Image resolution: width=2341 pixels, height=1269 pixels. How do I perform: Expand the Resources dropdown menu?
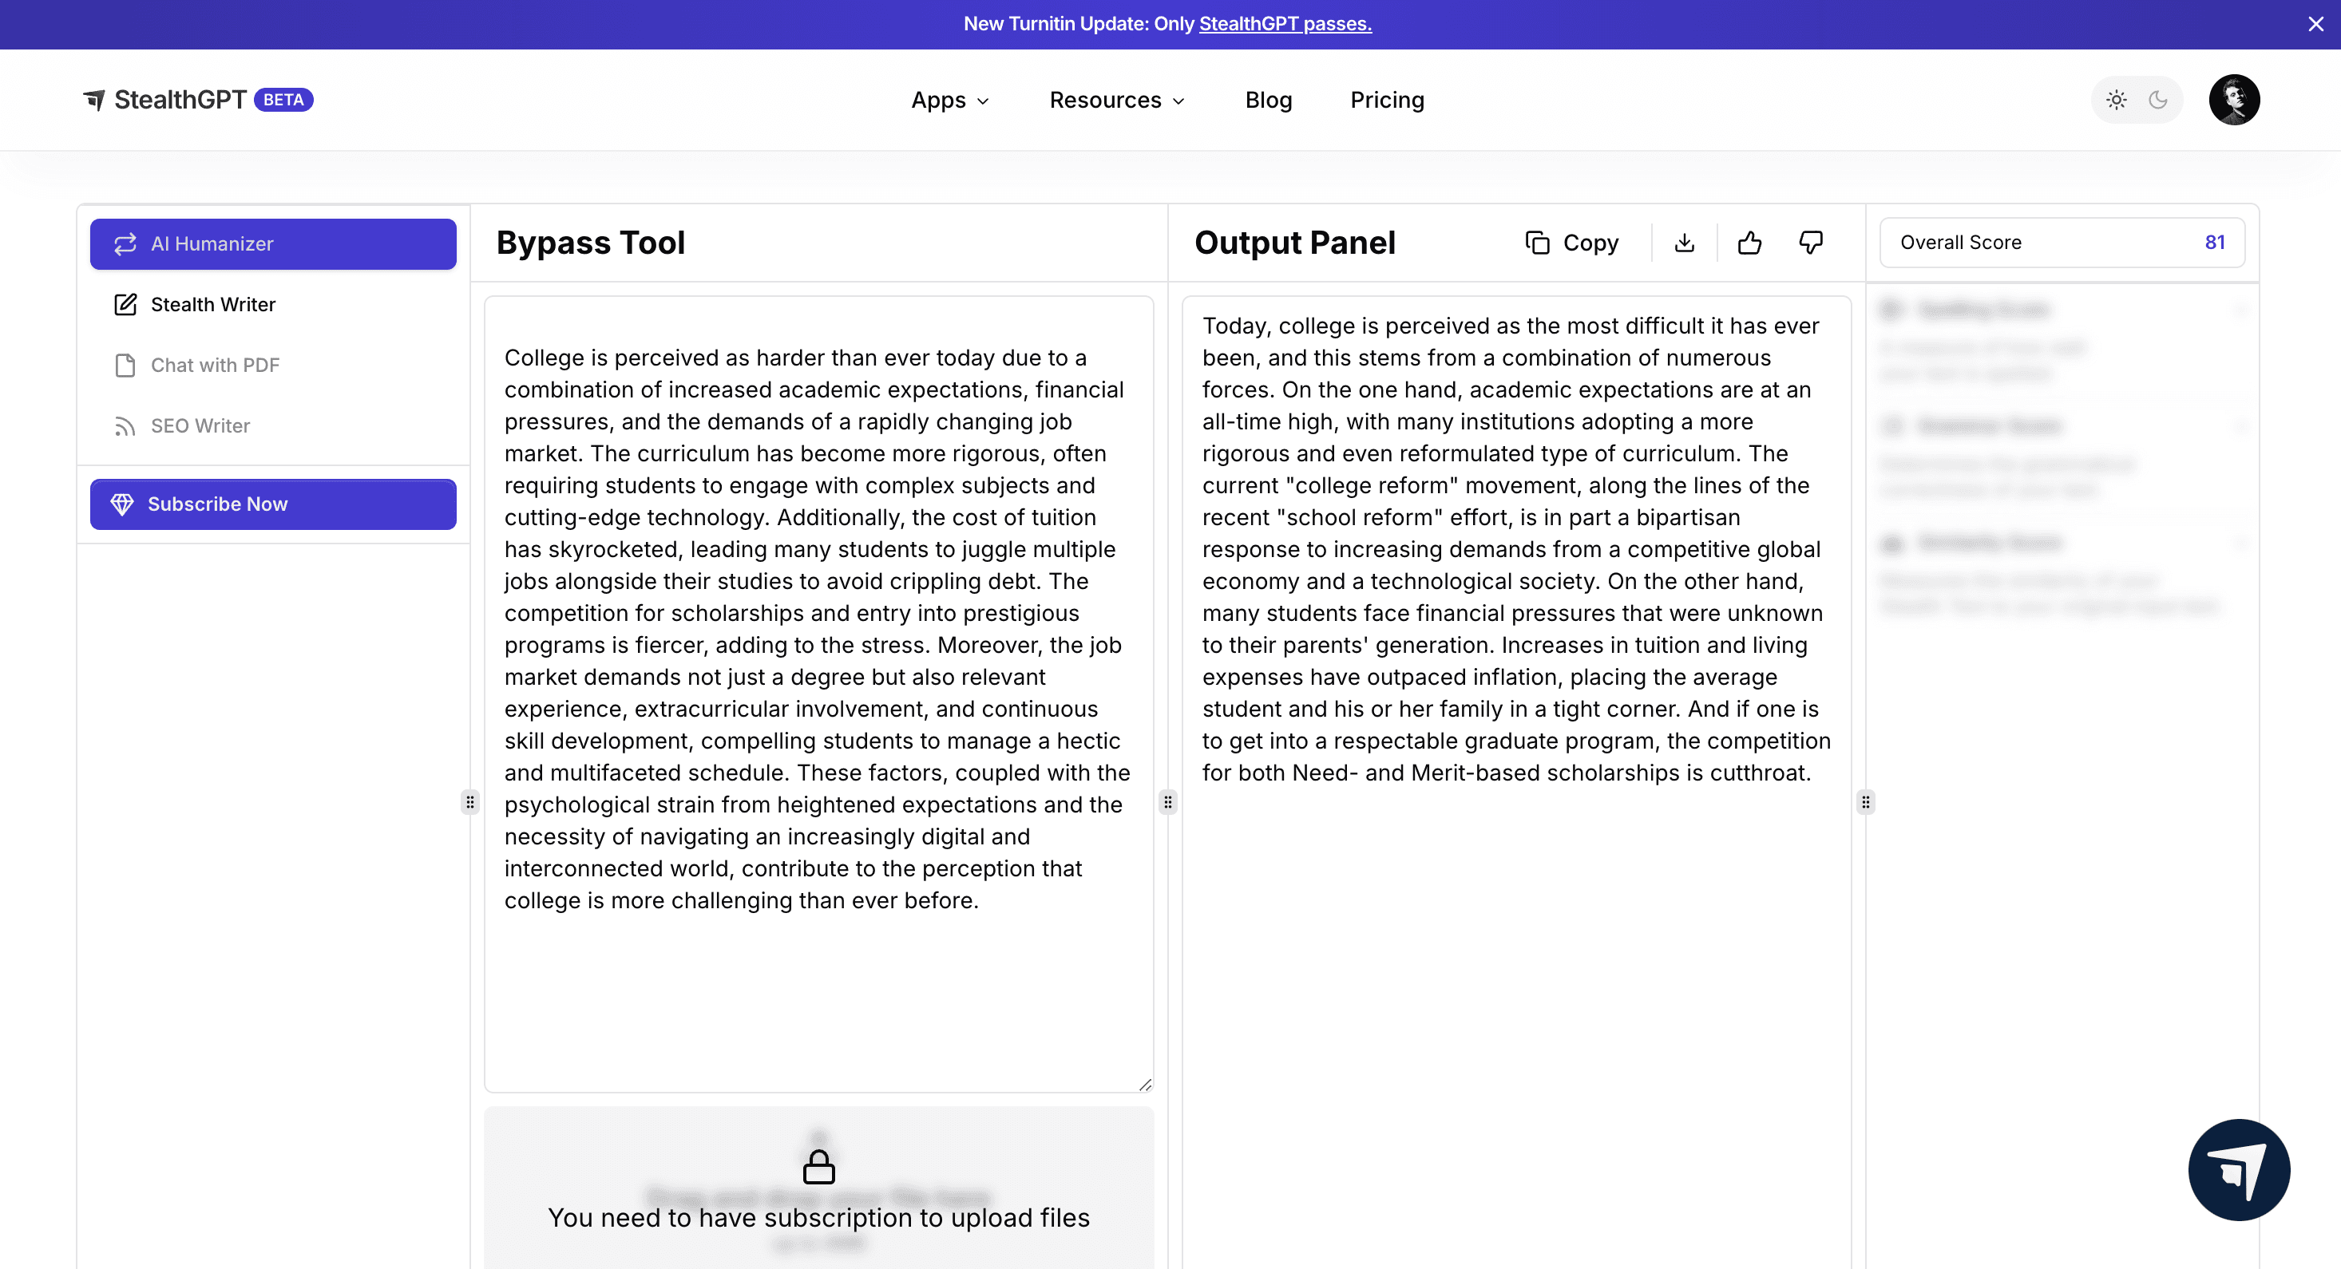click(1117, 100)
